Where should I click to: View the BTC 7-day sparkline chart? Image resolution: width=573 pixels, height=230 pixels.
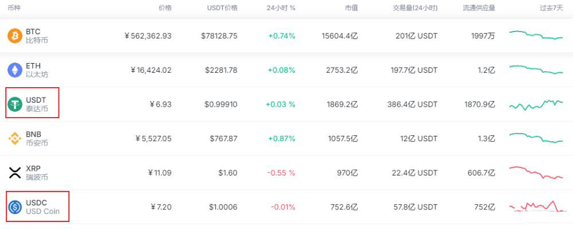pos(536,35)
